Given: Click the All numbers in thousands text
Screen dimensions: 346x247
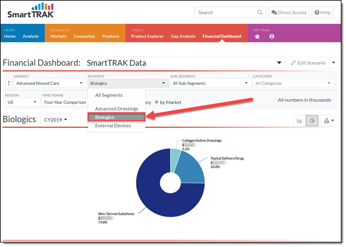Looking at the screenshot, I should pos(304,100).
